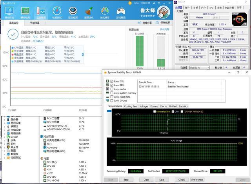Check the Stress GPU(s) box
The height and width of the screenshot is (184, 251).
coord(112,100)
